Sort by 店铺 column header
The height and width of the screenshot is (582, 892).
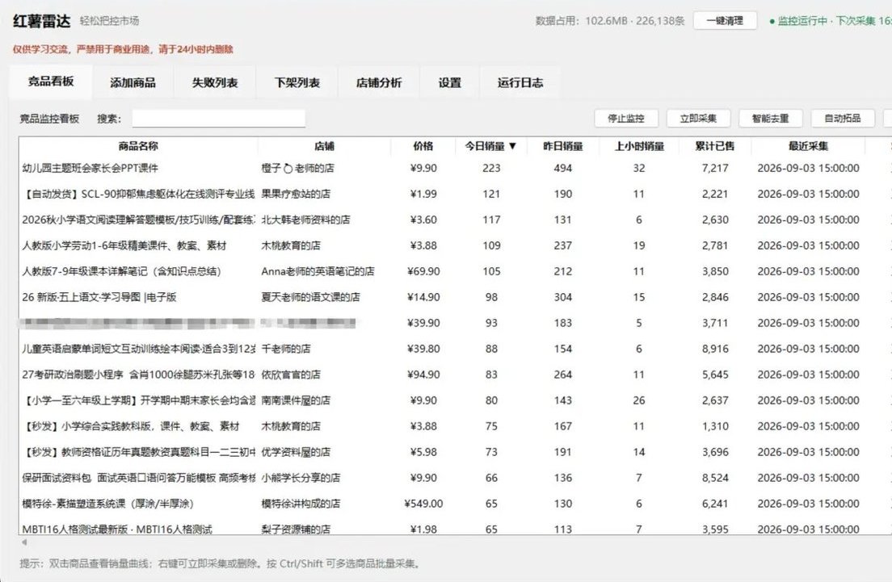point(324,146)
